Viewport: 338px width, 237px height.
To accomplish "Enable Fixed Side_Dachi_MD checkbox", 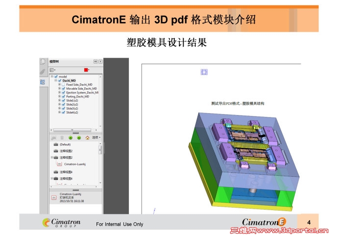I will [x=63, y=84].
